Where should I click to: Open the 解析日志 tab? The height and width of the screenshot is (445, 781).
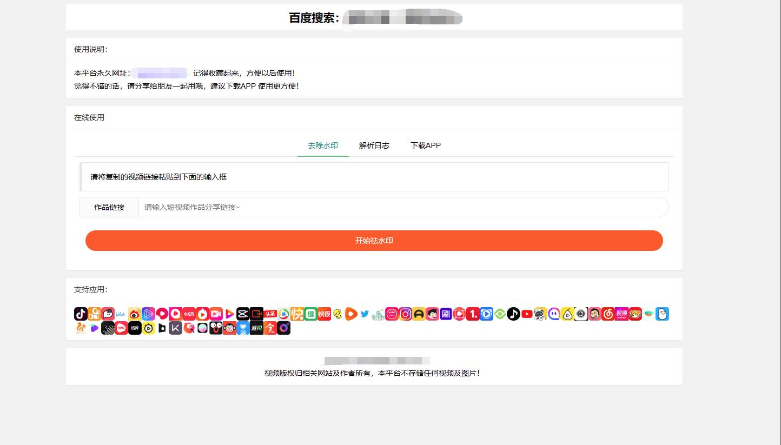click(374, 145)
